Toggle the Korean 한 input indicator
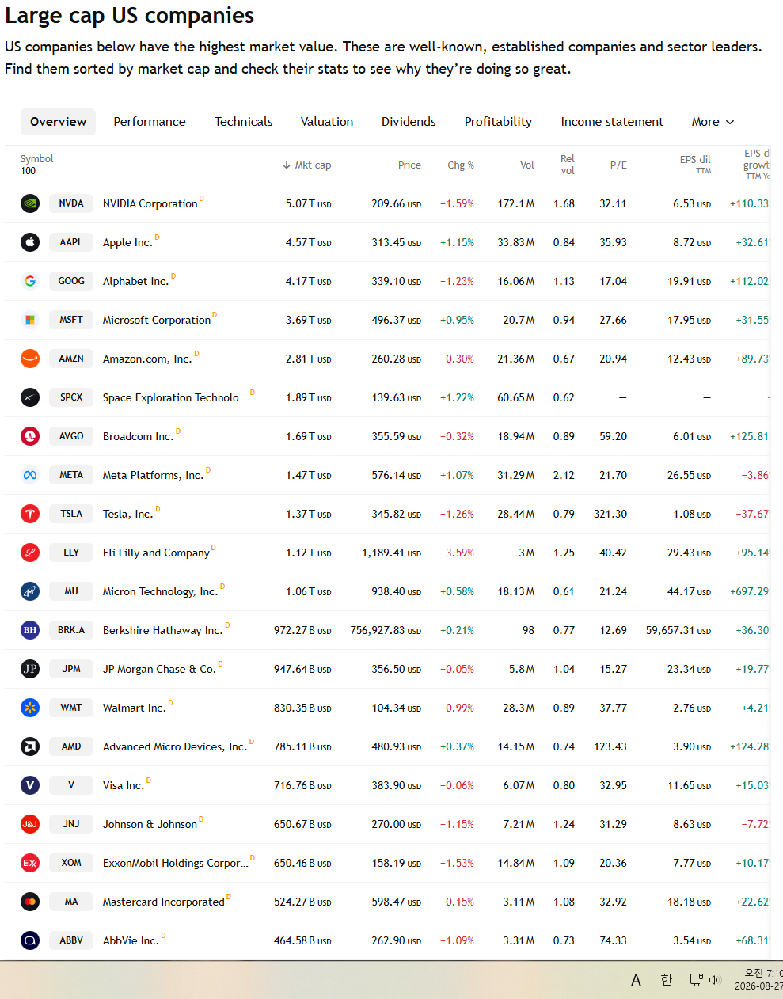This screenshot has height=999, width=783. (667, 980)
